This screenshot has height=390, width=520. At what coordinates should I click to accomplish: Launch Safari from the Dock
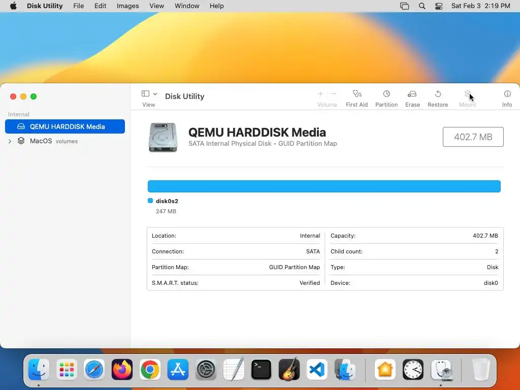(94, 369)
